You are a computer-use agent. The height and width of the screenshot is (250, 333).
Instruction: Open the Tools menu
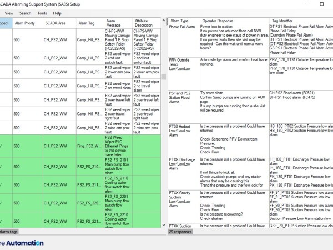point(42,13)
